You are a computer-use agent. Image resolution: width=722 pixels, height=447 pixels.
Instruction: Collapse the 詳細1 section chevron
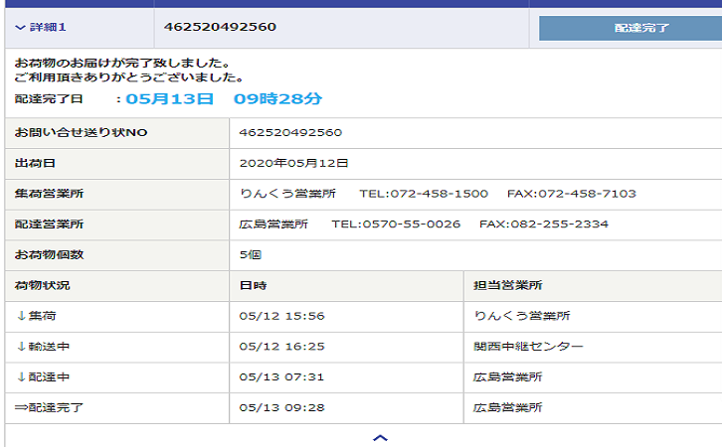[21, 27]
